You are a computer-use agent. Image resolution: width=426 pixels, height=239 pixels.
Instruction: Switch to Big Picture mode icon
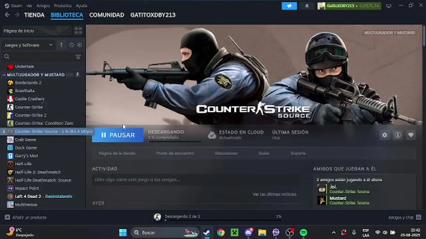[388, 6]
